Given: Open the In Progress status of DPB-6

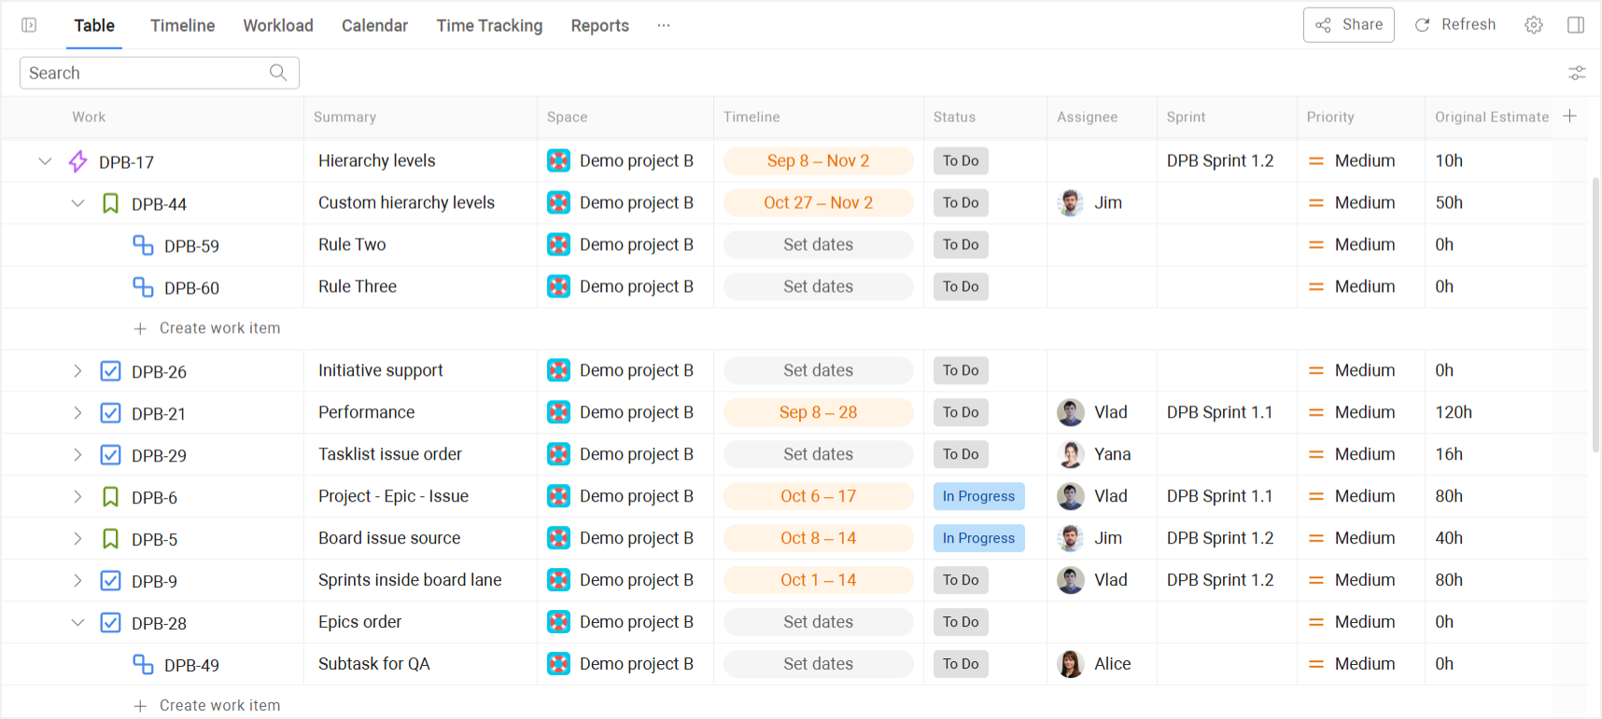Looking at the screenshot, I should click(978, 496).
